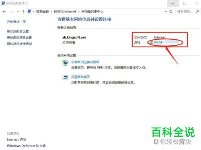Open the recent locations dropdown arrow
Image resolution: width=201 pixels, height=150 pixels.
tap(18, 12)
